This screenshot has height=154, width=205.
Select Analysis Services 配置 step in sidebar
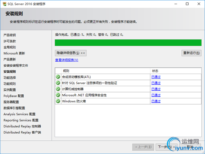tap(19, 114)
